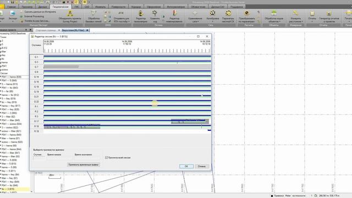Maximize the session editor dialog
352x198 pixels.
[198, 36]
